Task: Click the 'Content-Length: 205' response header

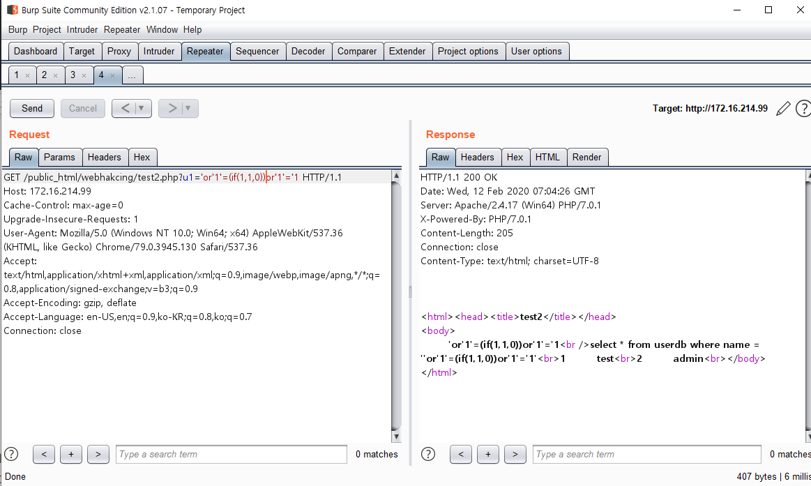Action: point(467,233)
